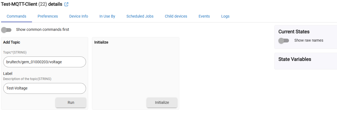Screen dimensions: 337x113
Task: Toggle Show common commands first switch
Action: click(x=6, y=29)
